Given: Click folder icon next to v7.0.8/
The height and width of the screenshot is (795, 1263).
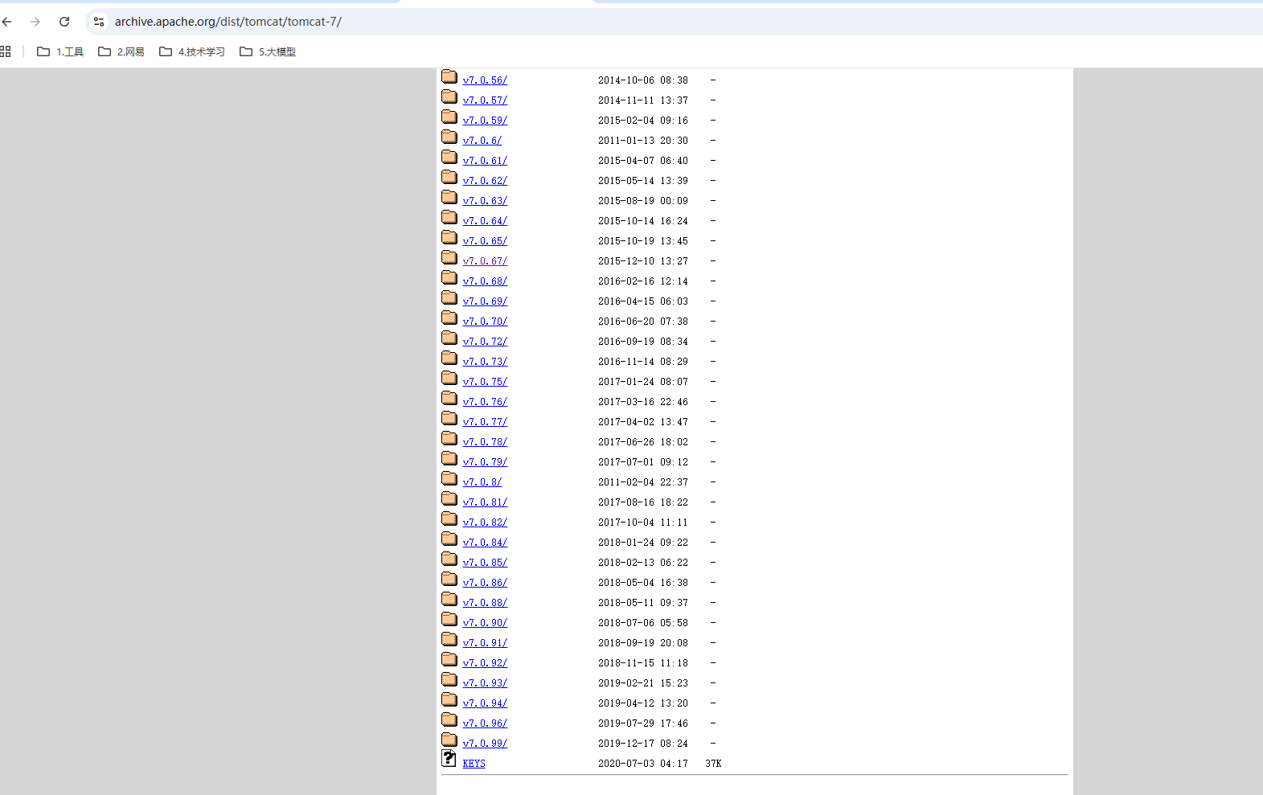Looking at the screenshot, I should pos(449,479).
